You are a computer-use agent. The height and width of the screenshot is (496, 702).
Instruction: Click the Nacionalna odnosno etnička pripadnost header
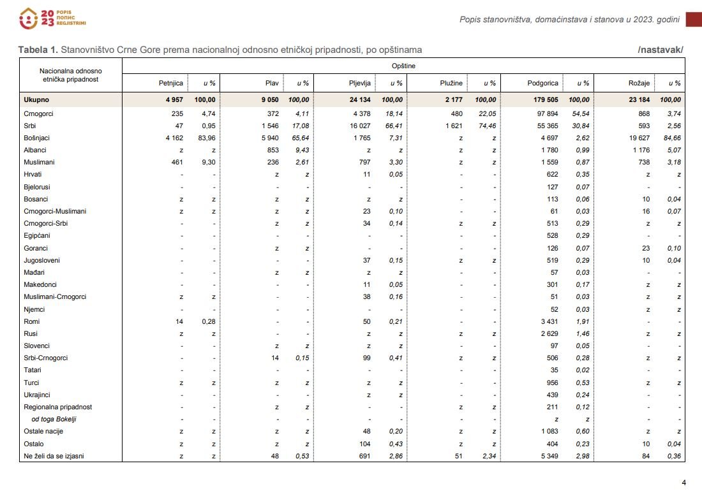70,75
